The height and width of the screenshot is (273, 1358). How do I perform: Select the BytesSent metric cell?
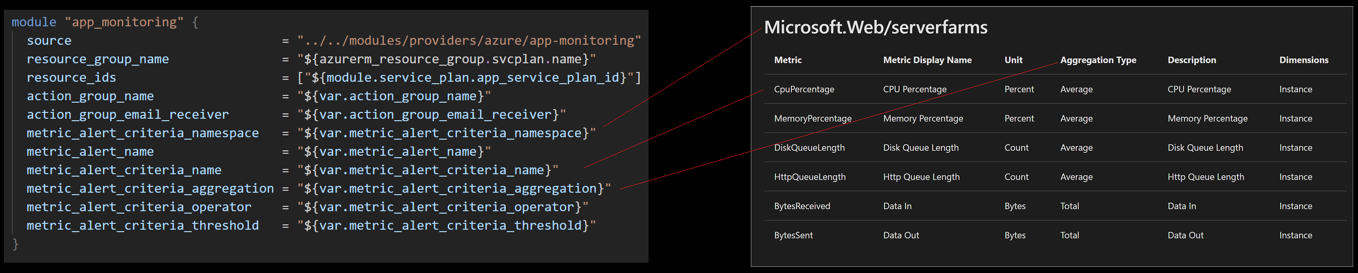point(793,236)
